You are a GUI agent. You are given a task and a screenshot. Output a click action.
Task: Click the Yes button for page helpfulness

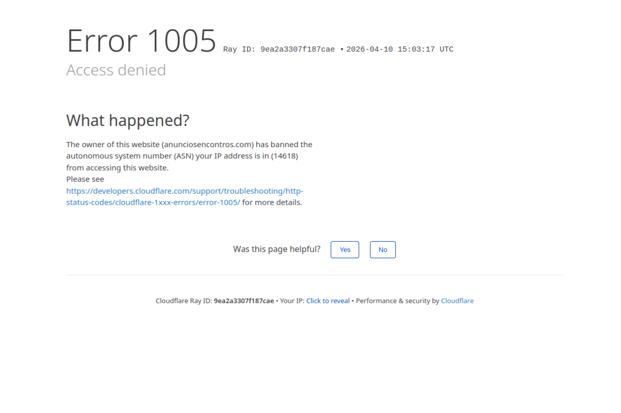point(344,250)
